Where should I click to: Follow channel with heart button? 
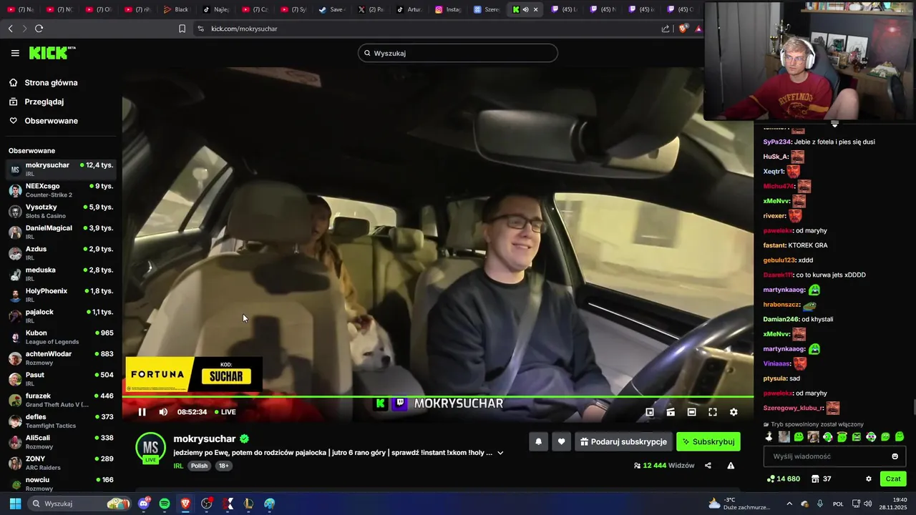point(561,442)
